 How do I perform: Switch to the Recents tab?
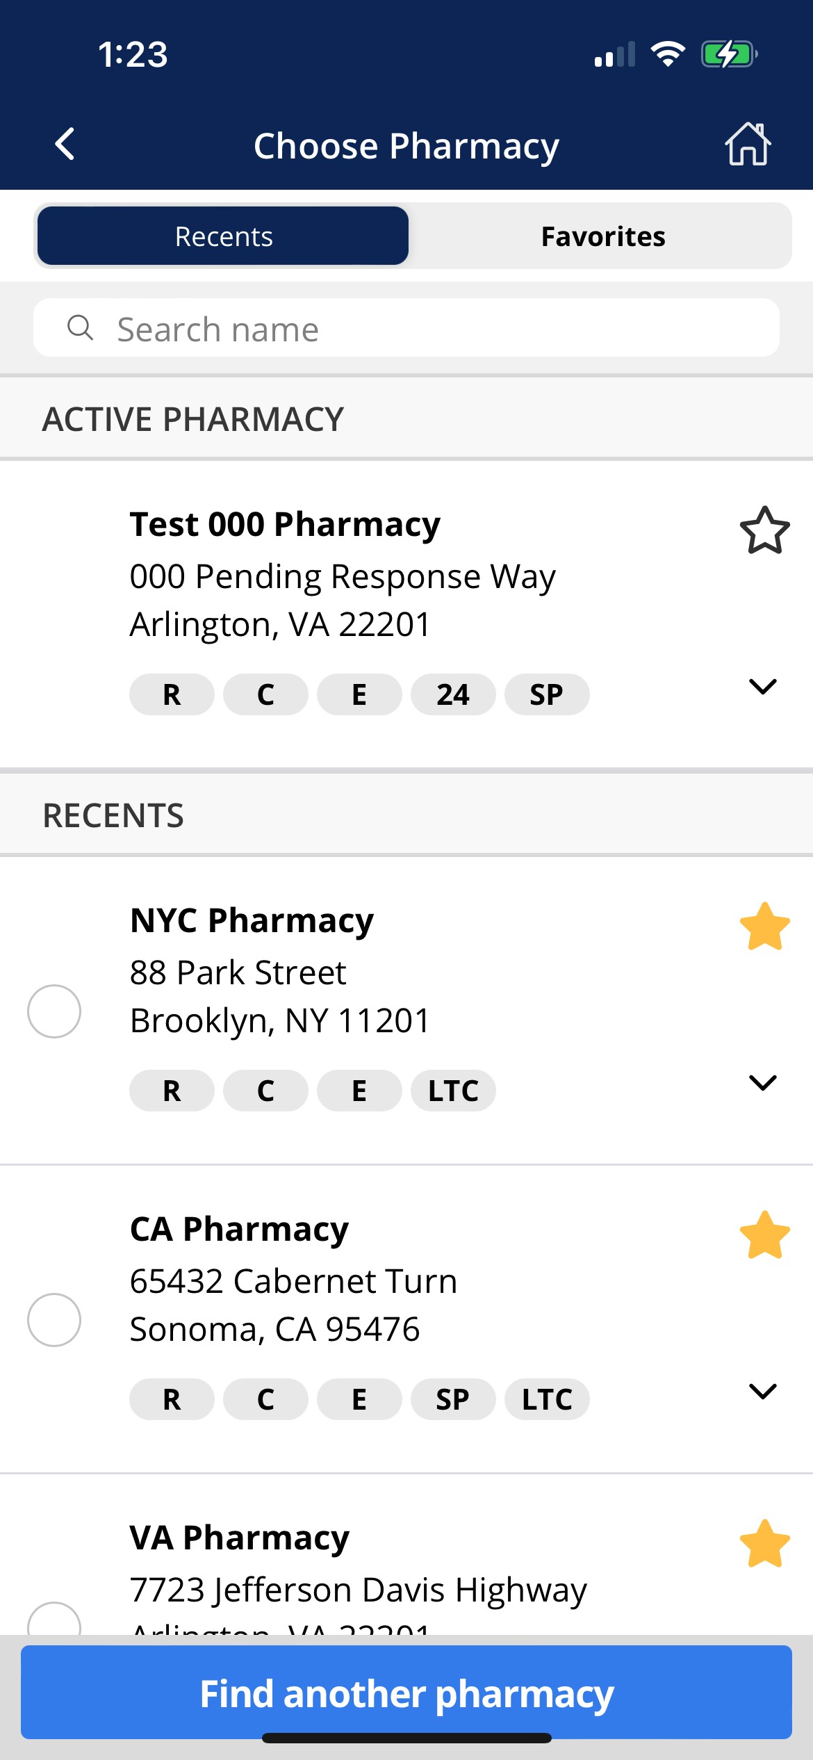click(223, 236)
